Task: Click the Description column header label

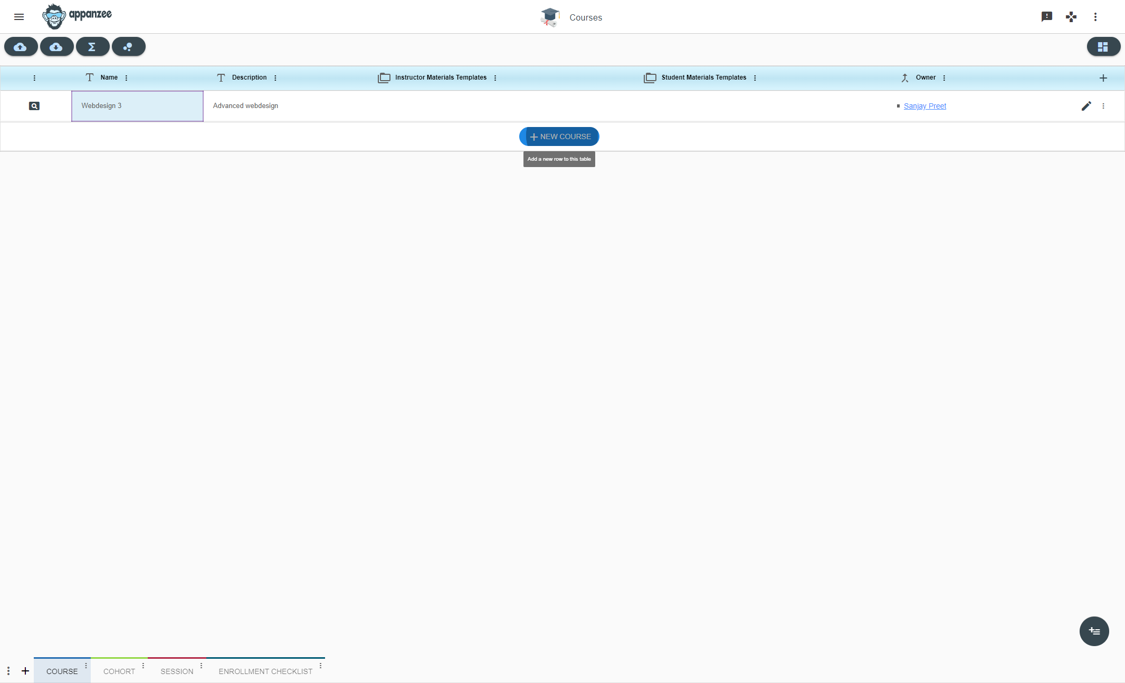Action: point(249,77)
